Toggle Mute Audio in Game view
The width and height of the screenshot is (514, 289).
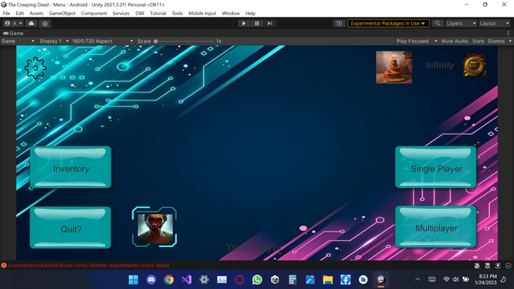coord(454,41)
